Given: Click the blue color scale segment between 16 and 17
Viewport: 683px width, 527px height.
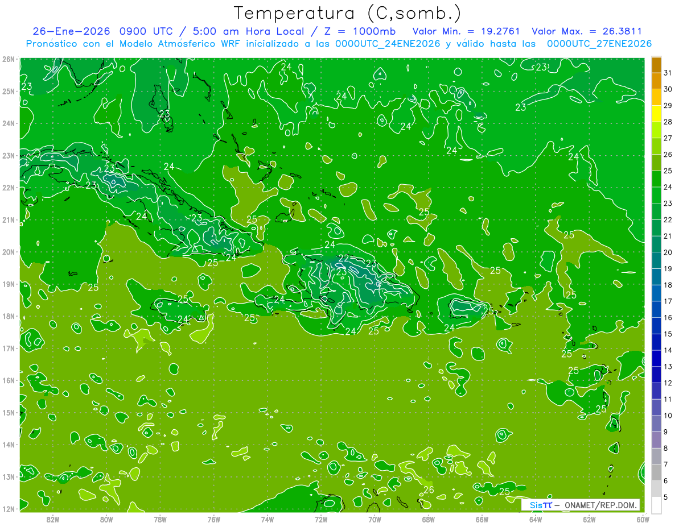Looking at the screenshot, I should (x=656, y=309).
